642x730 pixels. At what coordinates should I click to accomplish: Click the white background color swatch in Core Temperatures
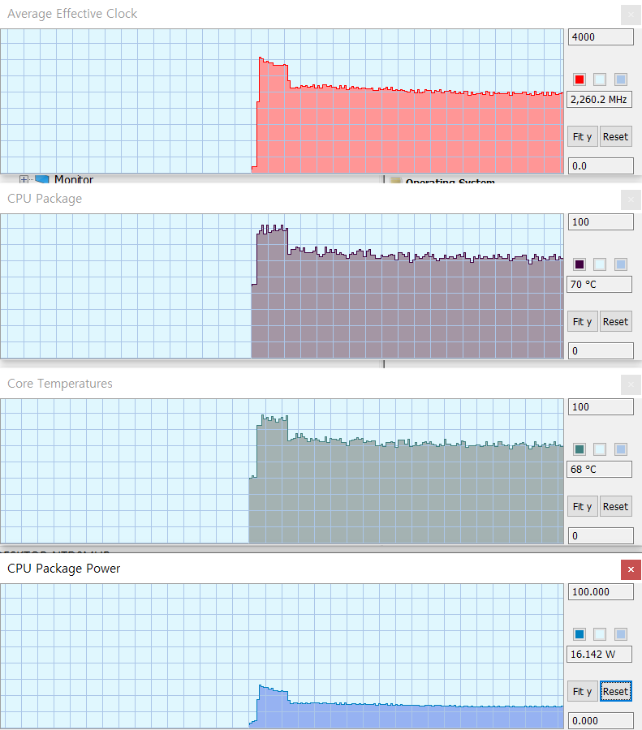pos(600,449)
